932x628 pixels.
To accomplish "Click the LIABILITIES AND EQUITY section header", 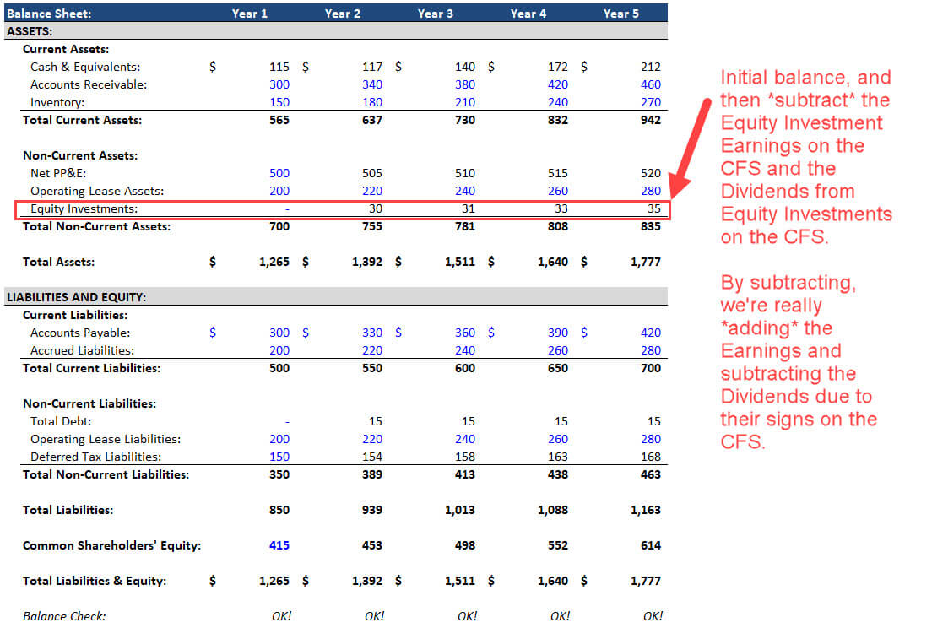I will tap(76, 297).
